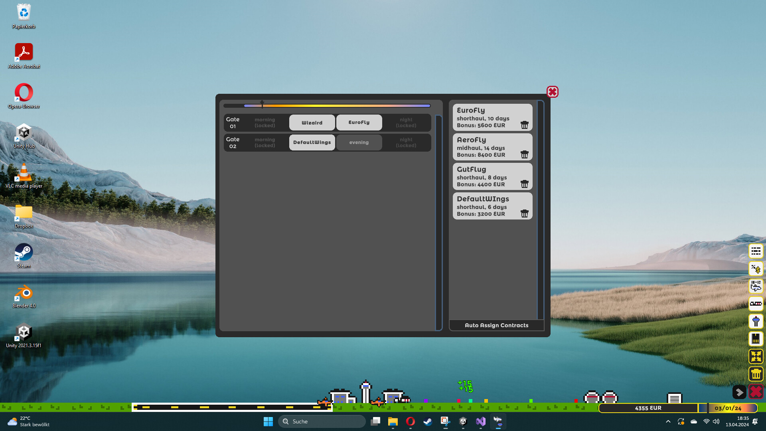Open the flight timetable tool (10-12 plane icon)
The image size is (766, 431).
tap(756, 286)
